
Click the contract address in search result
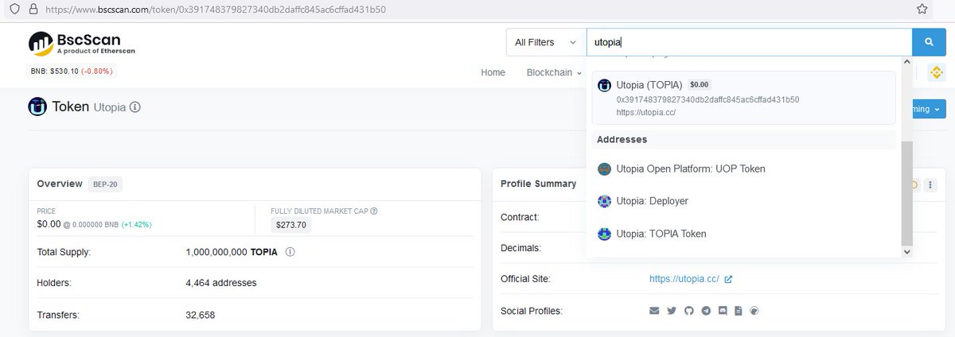pyautogui.click(x=707, y=99)
